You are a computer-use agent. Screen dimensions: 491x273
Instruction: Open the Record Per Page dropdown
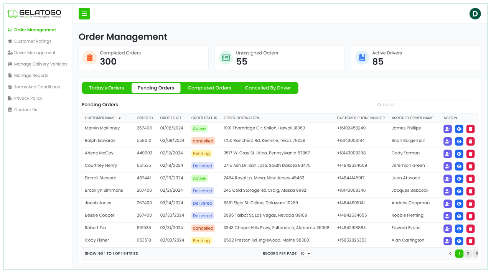[x=305, y=253]
